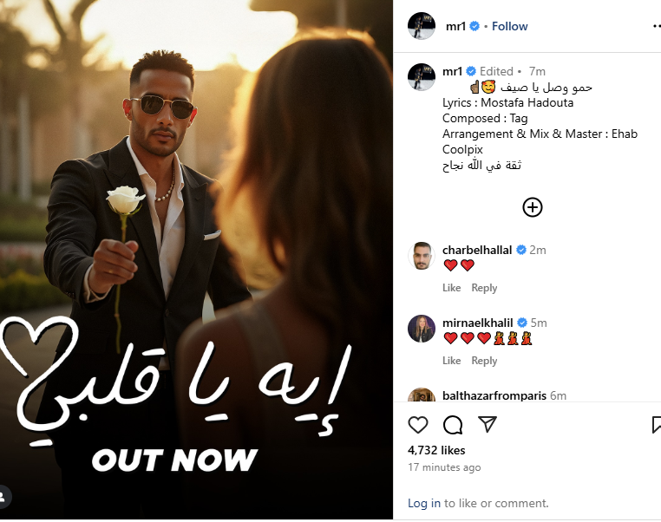661x522 pixels.
Task: Open mr1 username in the caption
Action: (x=452, y=71)
